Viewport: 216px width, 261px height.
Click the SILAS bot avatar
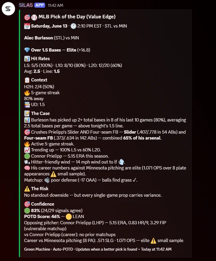[x=8, y=9]
